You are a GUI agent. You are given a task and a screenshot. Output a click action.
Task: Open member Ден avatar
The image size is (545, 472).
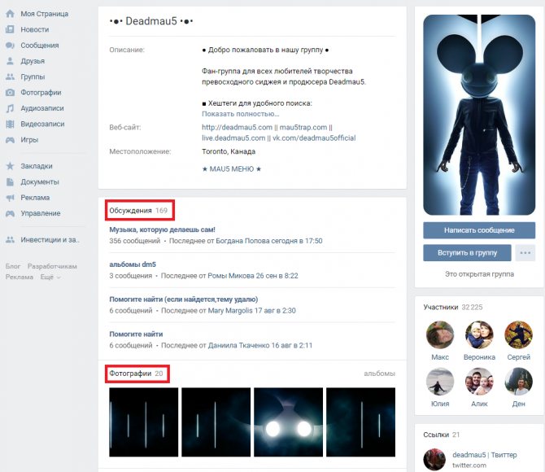coord(519,382)
